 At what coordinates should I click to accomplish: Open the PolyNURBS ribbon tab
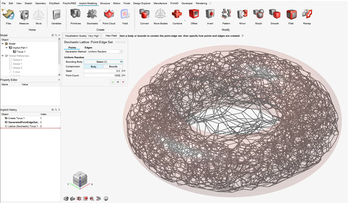(x=69, y=3)
